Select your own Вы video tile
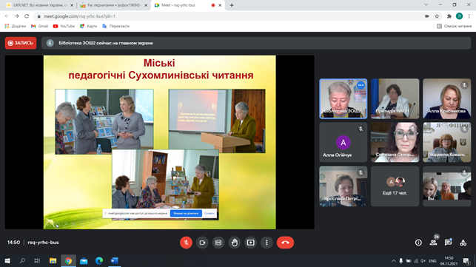Screen dimensions: 476x267 pos(447,186)
